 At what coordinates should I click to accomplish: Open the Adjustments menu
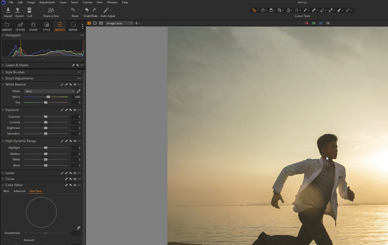47,2
